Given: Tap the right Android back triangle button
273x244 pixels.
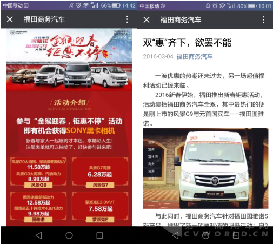Looking at the screenshot, I should (x=175, y=235).
